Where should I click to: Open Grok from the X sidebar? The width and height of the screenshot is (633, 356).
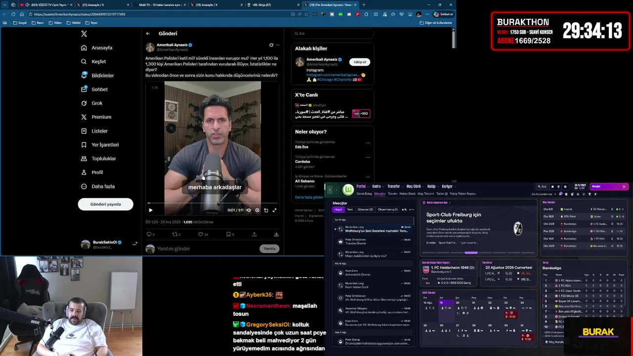click(x=91, y=103)
